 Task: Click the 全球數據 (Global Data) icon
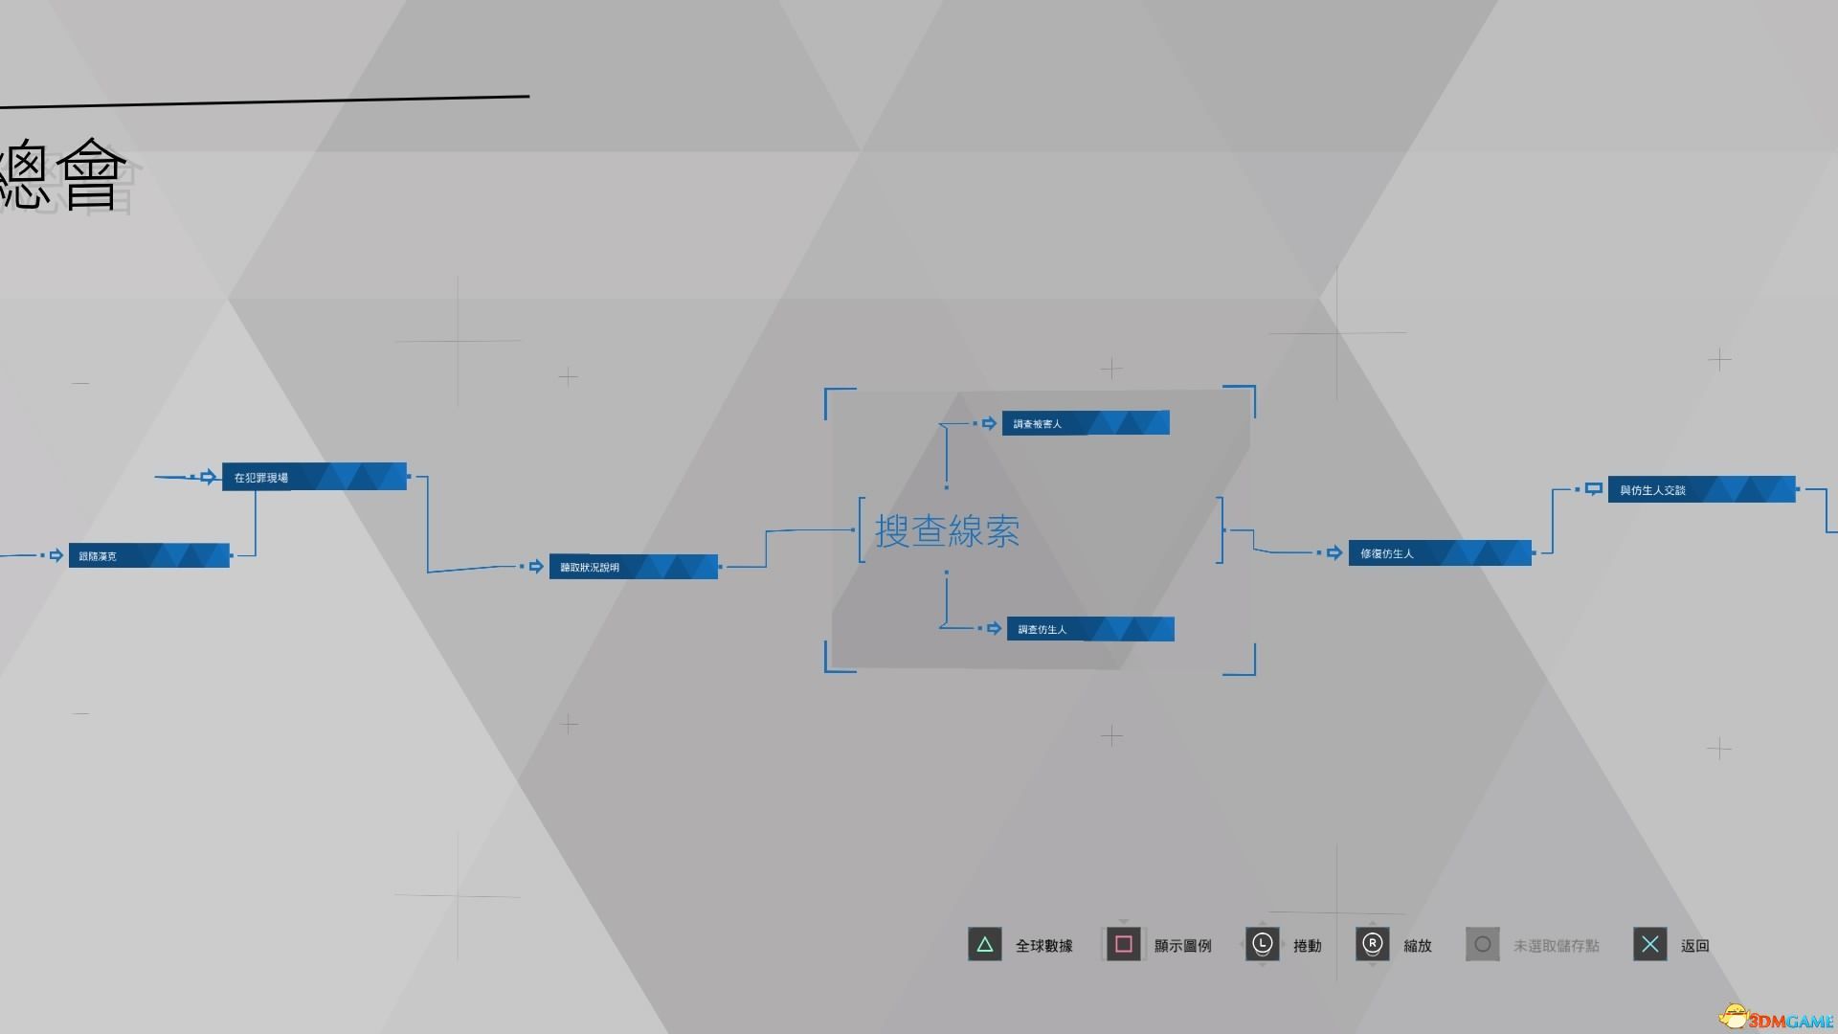tap(985, 944)
